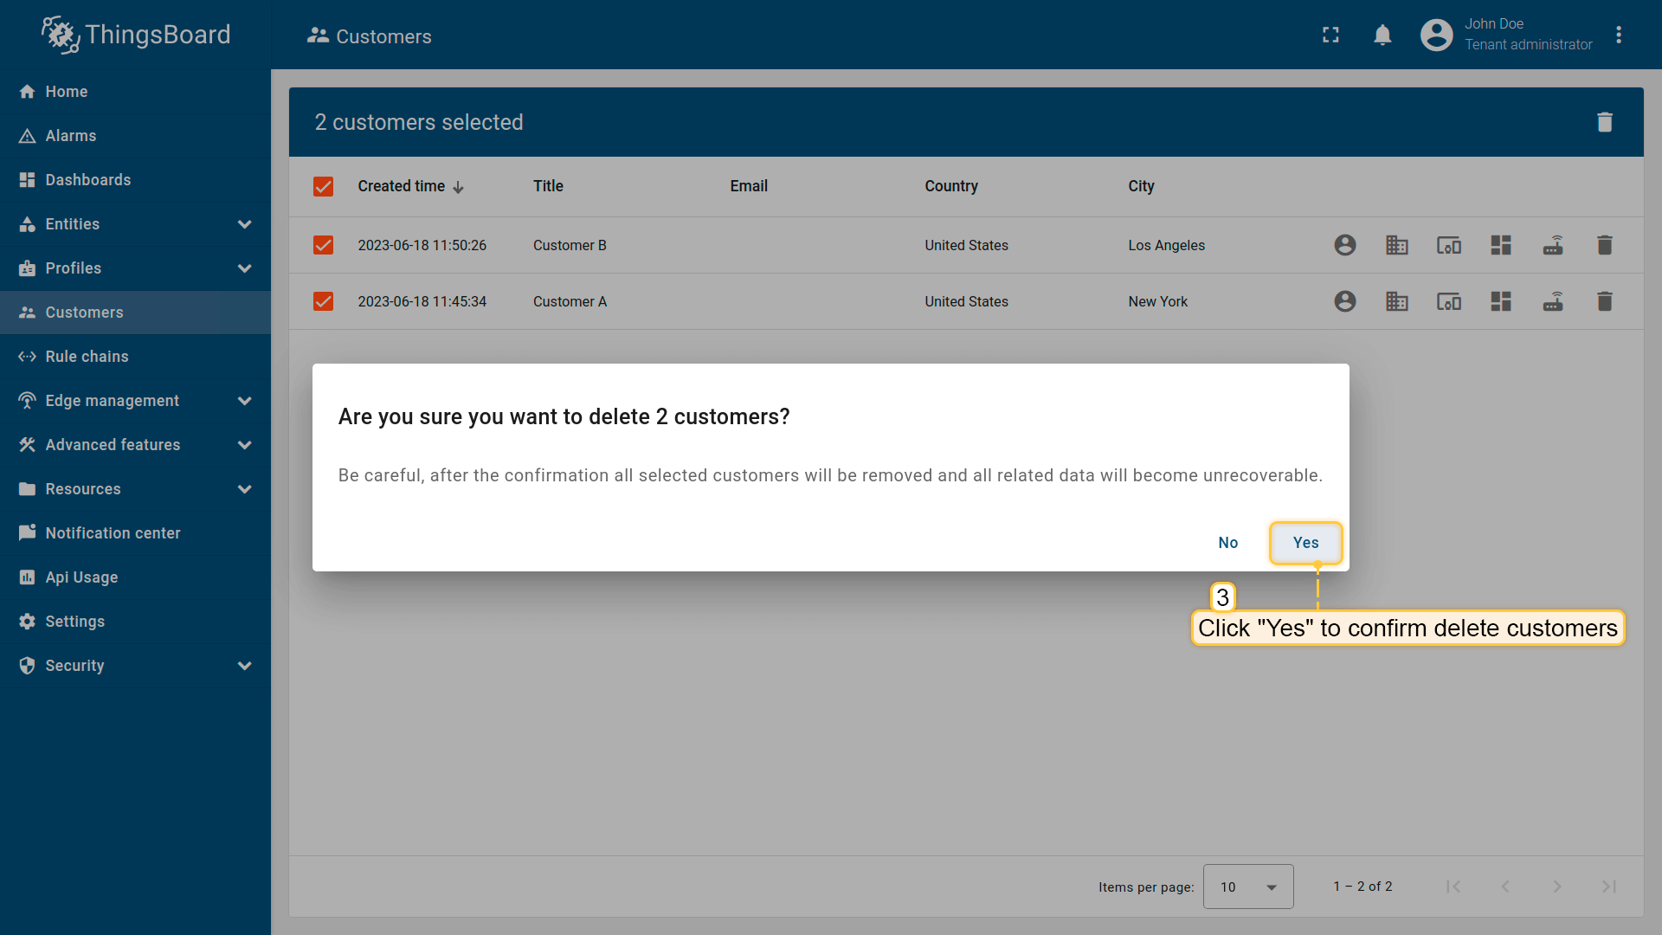Open items per page dropdown
Image resolution: width=1662 pixels, height=935 pixels.
pos(1247,887)
